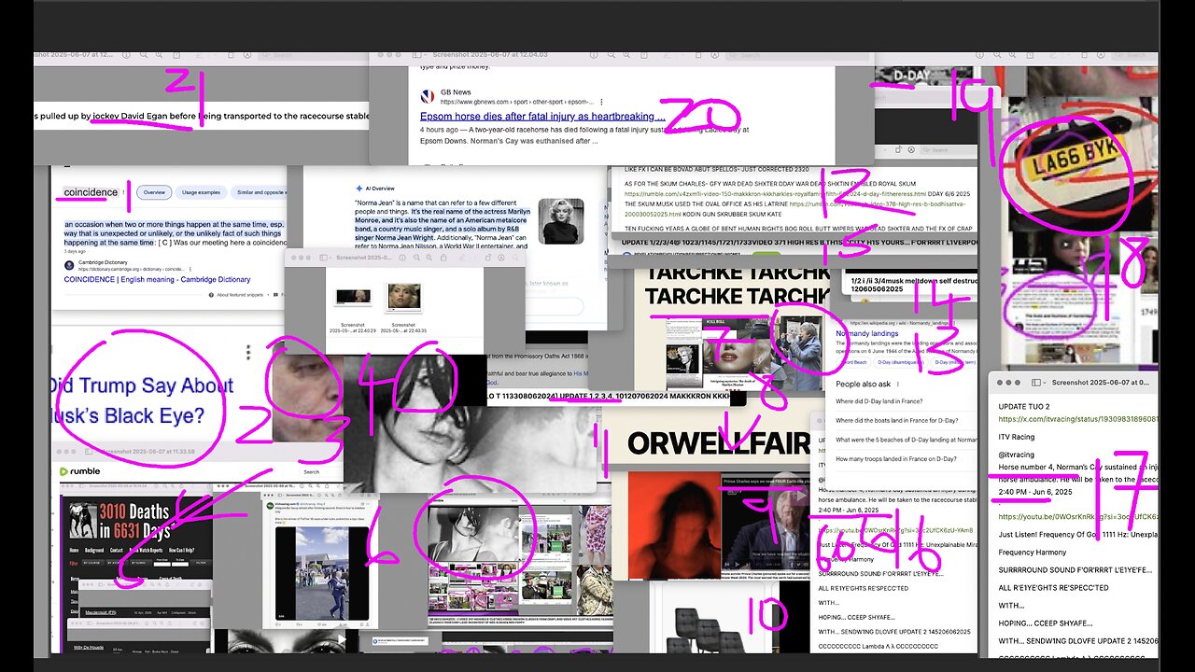Click the GB News site favicon
1195x672 pixels.
[428, 96]
